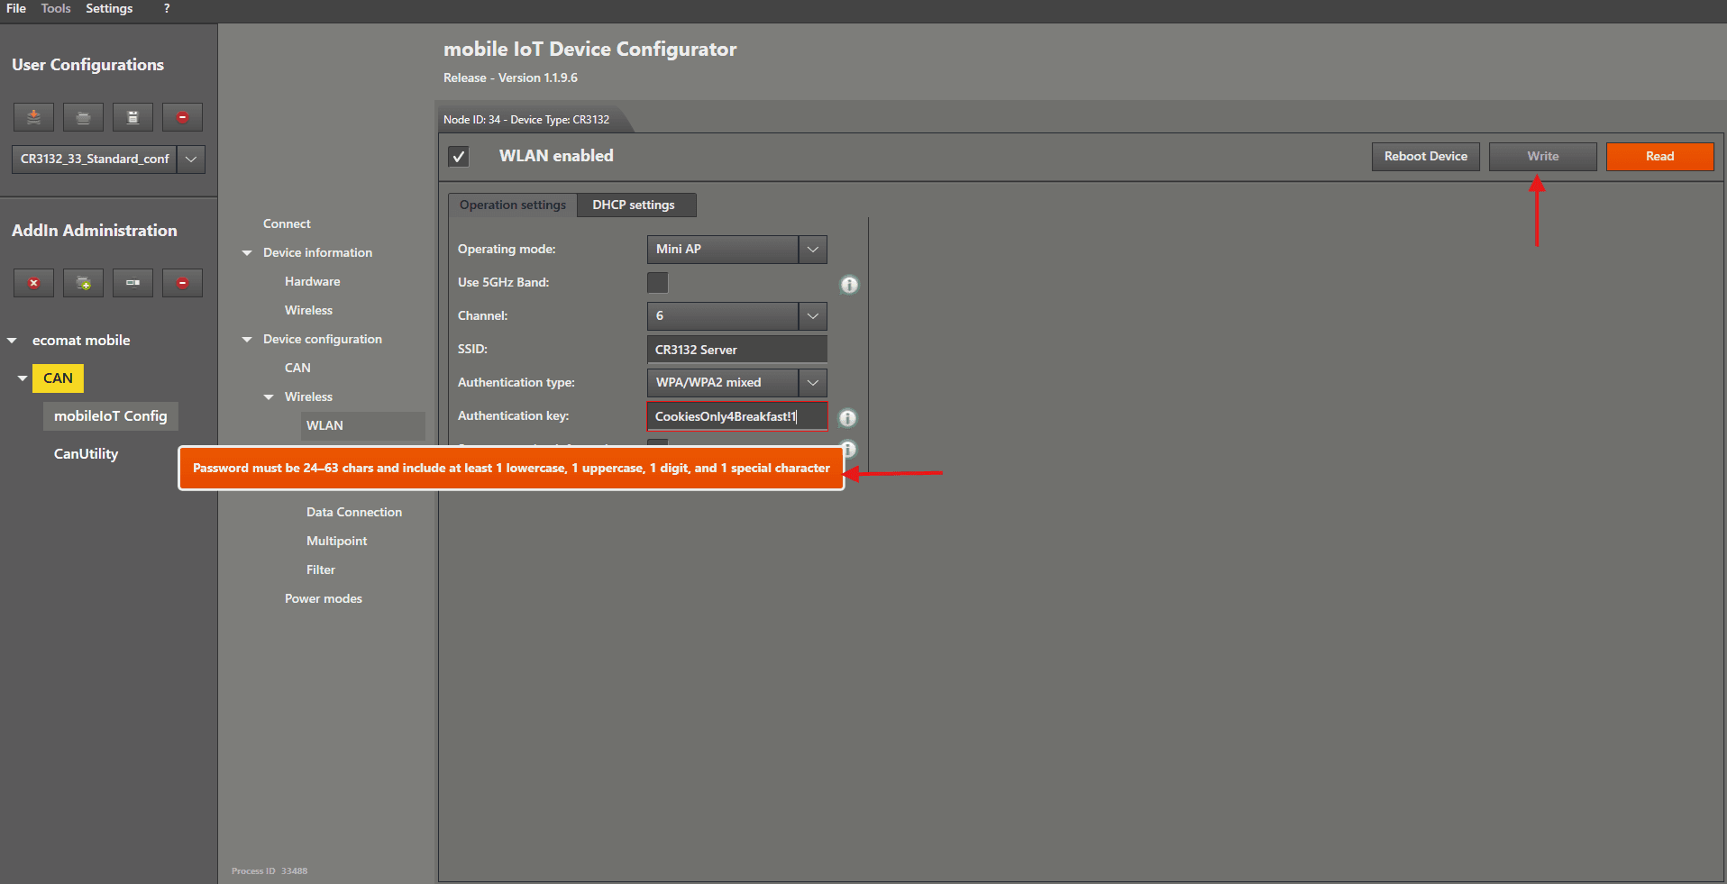
Task: Remove user configuration with red minus icon
Action: pyautogui.click(x=182, y=117)
